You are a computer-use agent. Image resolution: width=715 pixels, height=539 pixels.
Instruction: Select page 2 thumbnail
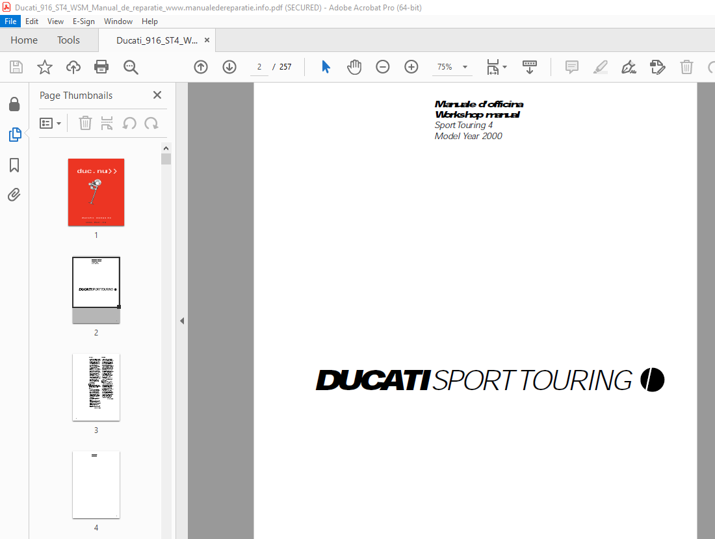[96, 290]
